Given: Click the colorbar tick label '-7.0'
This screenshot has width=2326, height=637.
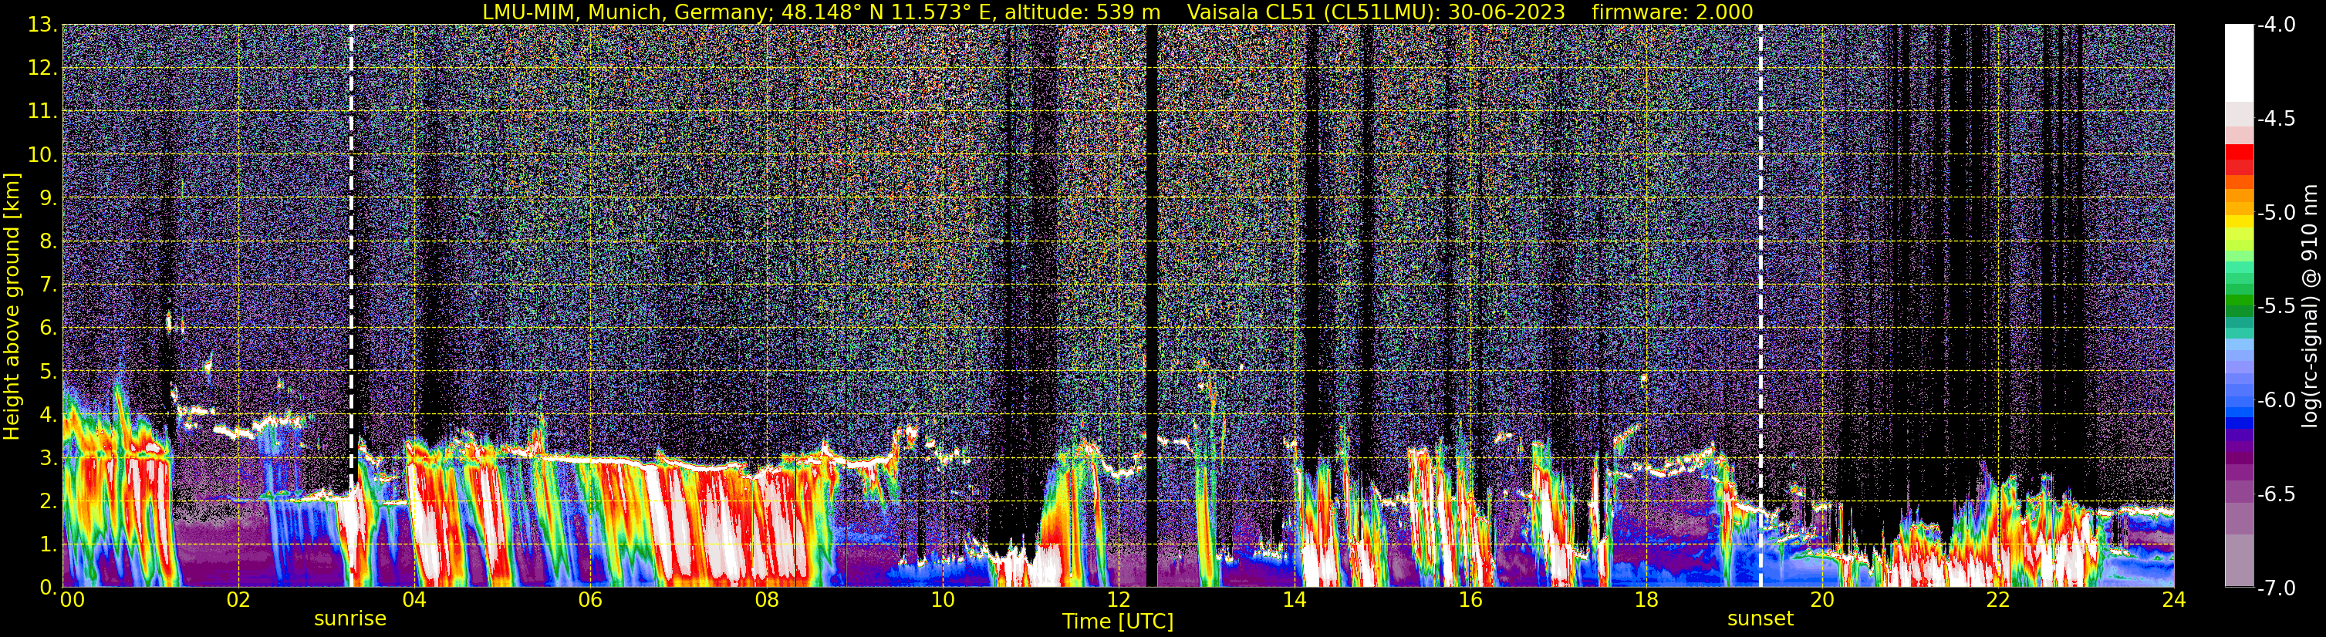Looking at the screenshot, I should 2277,588.
